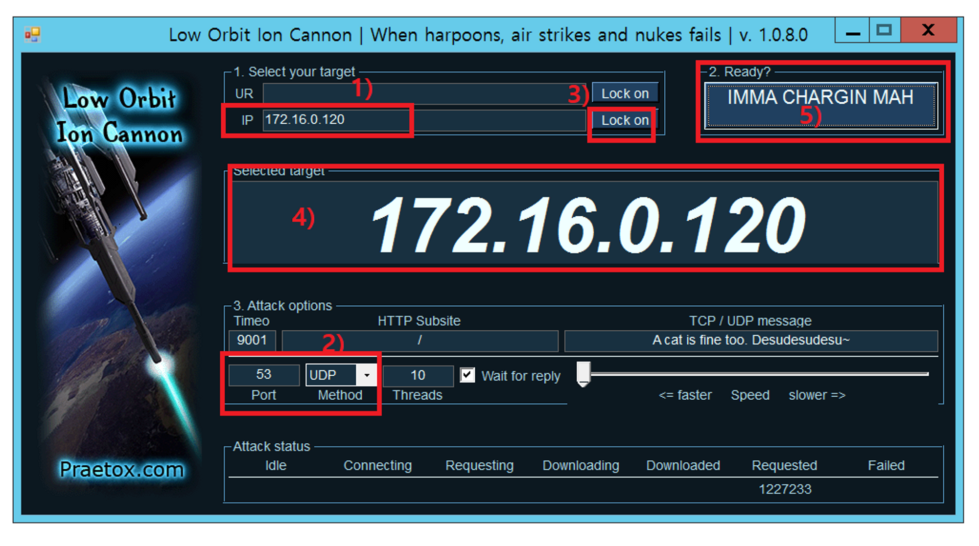The width and height of the screenshot is (979, 546).
Task: Click the Praetox.com logo text
Action: (x=122, y=470)
